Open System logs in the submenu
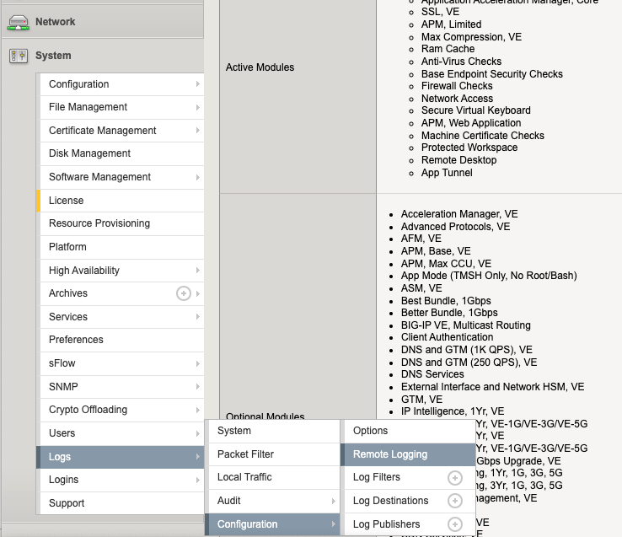 [272, 431]
